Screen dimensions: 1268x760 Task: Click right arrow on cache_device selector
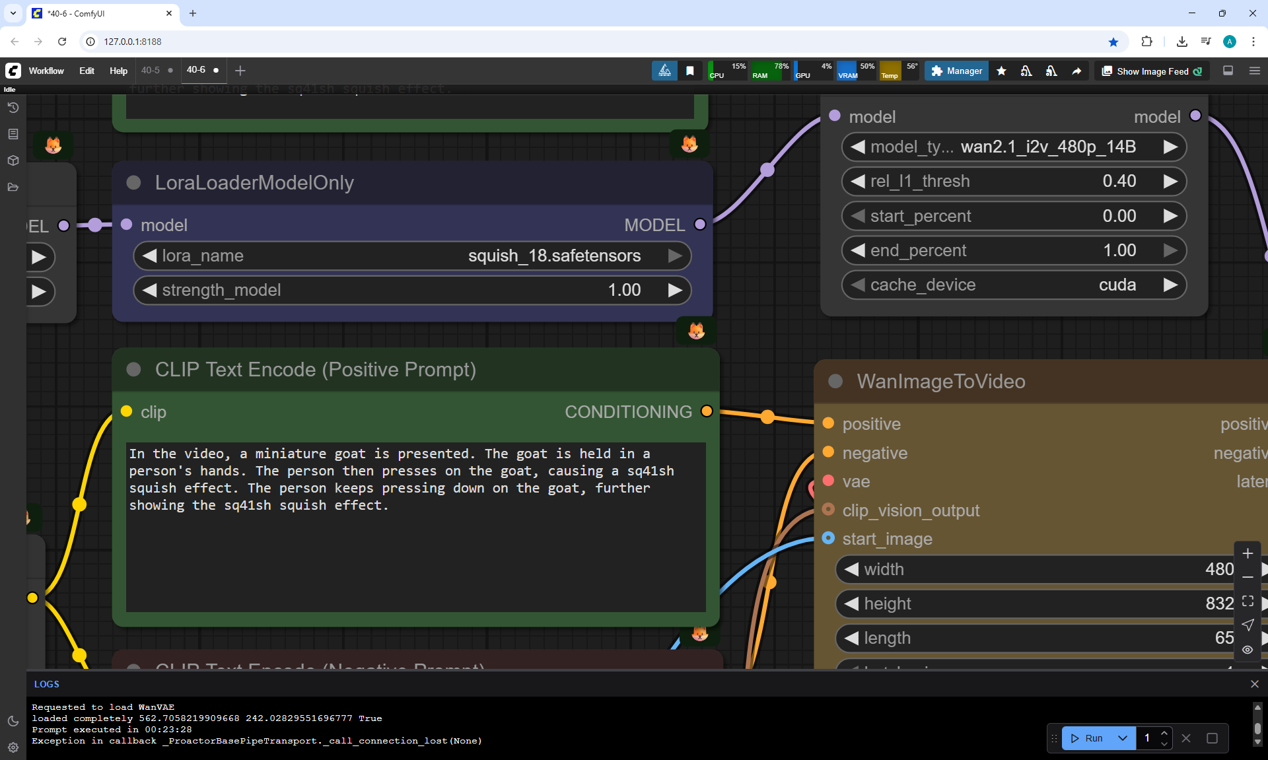coord(1170,285)
